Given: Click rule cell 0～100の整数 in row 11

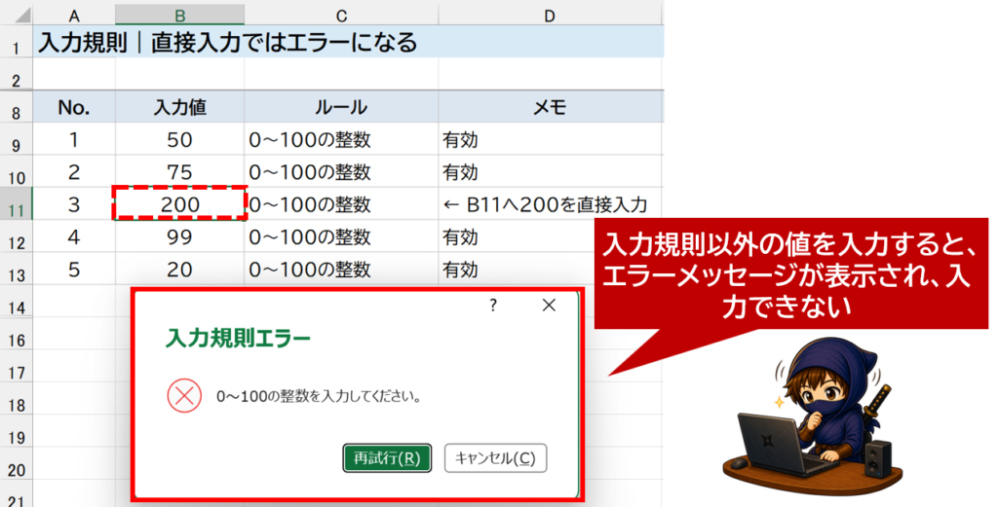Looking at the screenshot, I should point(341,204).
